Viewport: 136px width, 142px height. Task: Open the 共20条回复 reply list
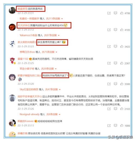(x=49, y=69)
